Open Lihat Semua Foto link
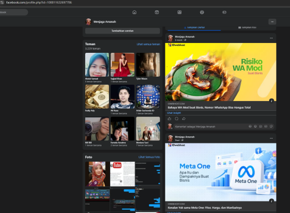The width and height of the screenshot is (290, 213). pos(149,157)
